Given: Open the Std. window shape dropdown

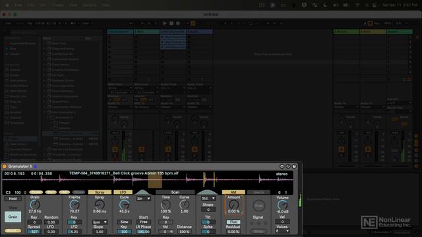Looking at the screenshot, I should tap(208, 198).
